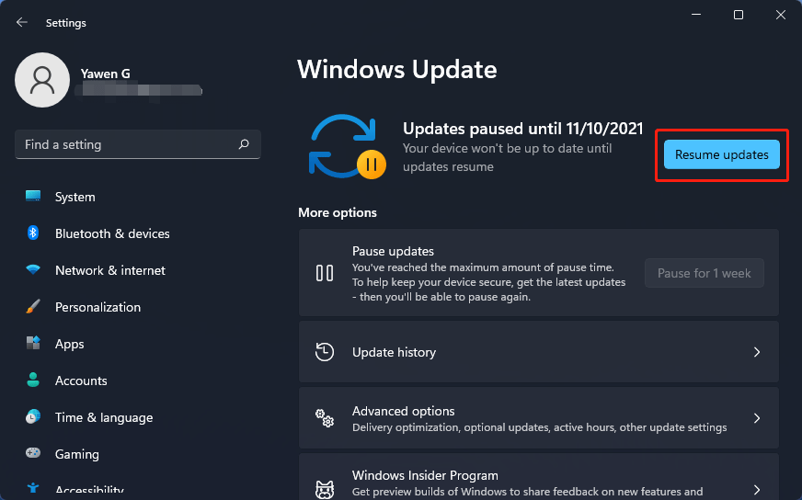Click the user profile avatar picture
Image resolution: width=802 pixels, height=500 pixels.
click(x=42, y=80)
